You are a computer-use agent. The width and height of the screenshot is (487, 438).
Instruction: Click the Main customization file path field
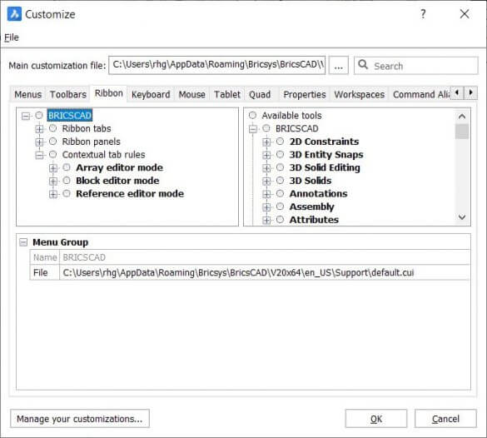click(x=217, y=65)
